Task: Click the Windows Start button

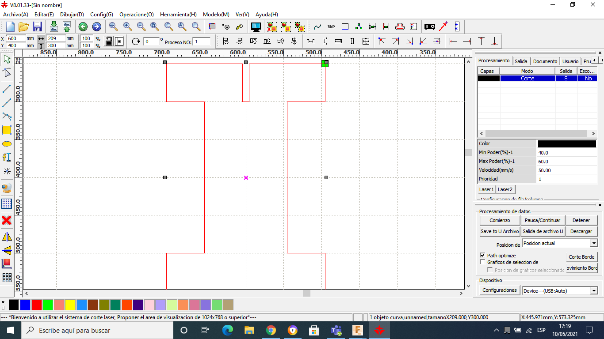Action: [x=11, y=330]
